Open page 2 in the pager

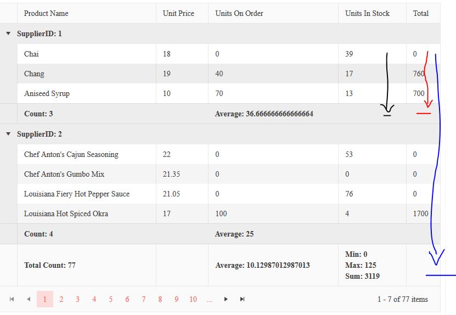[61, 299]
